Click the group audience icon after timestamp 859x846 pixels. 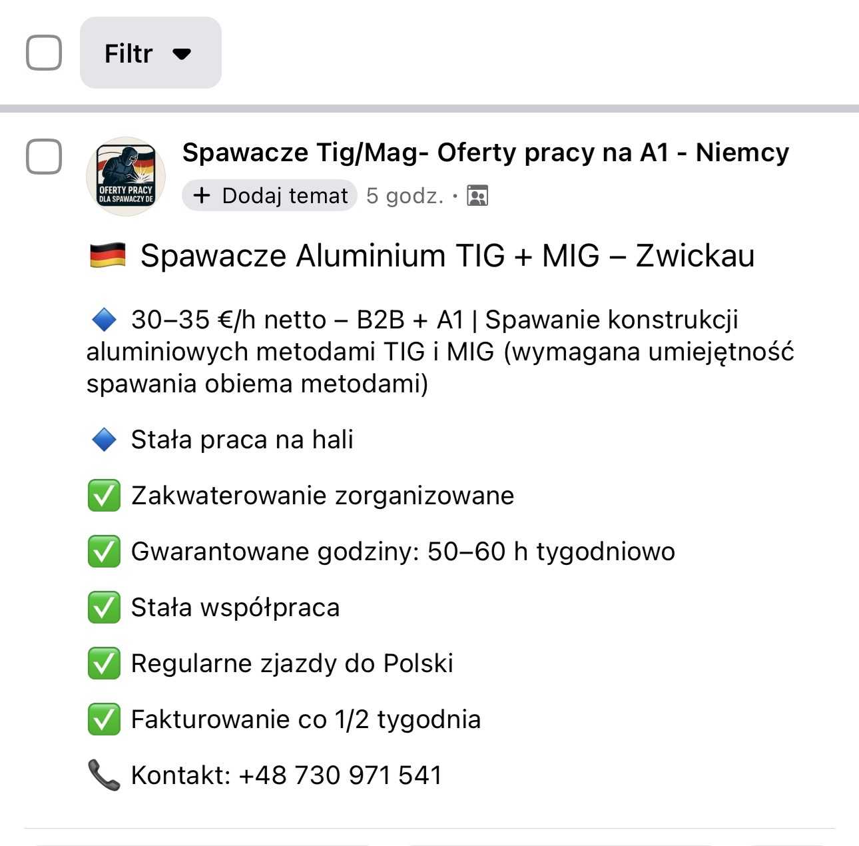(477, 196)
